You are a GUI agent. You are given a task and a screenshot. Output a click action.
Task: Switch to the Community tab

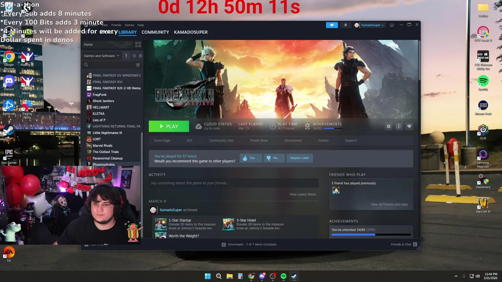(x=155, y=32)
